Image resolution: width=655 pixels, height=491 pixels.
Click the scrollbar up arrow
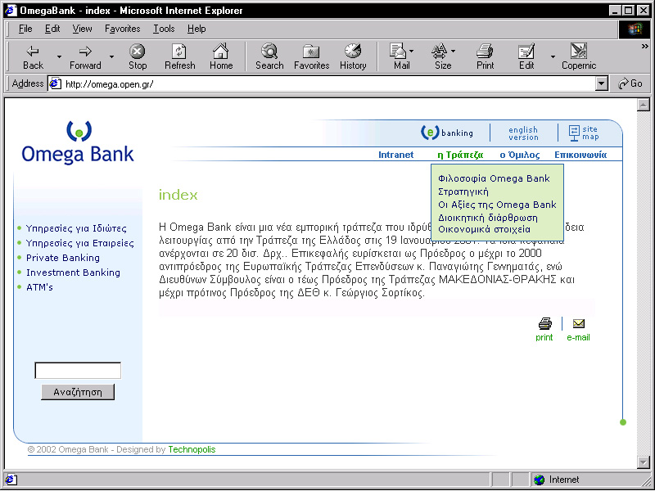(644, 105)
